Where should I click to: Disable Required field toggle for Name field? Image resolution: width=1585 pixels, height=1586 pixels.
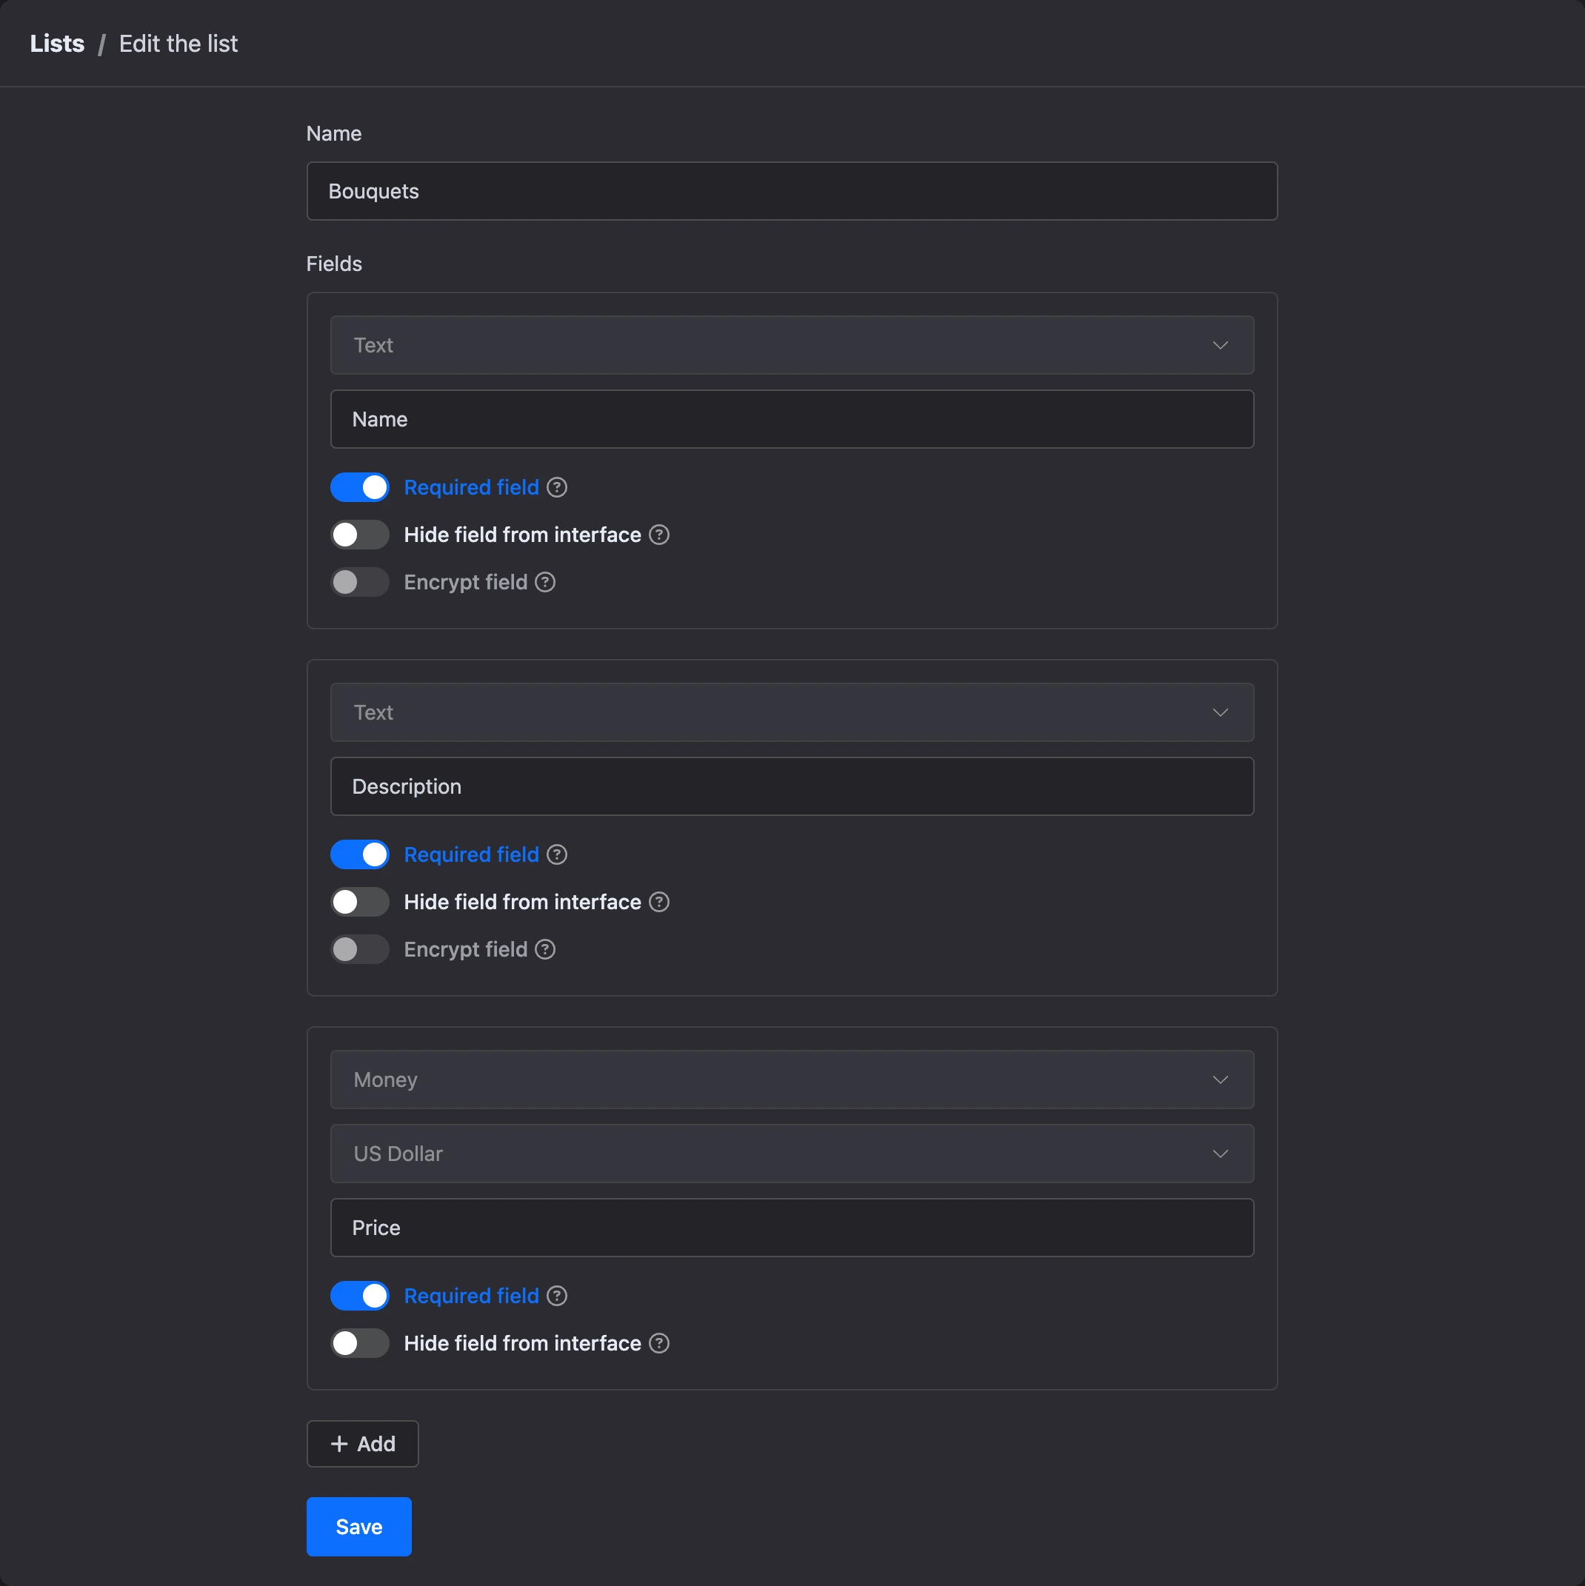pos(360,488)
